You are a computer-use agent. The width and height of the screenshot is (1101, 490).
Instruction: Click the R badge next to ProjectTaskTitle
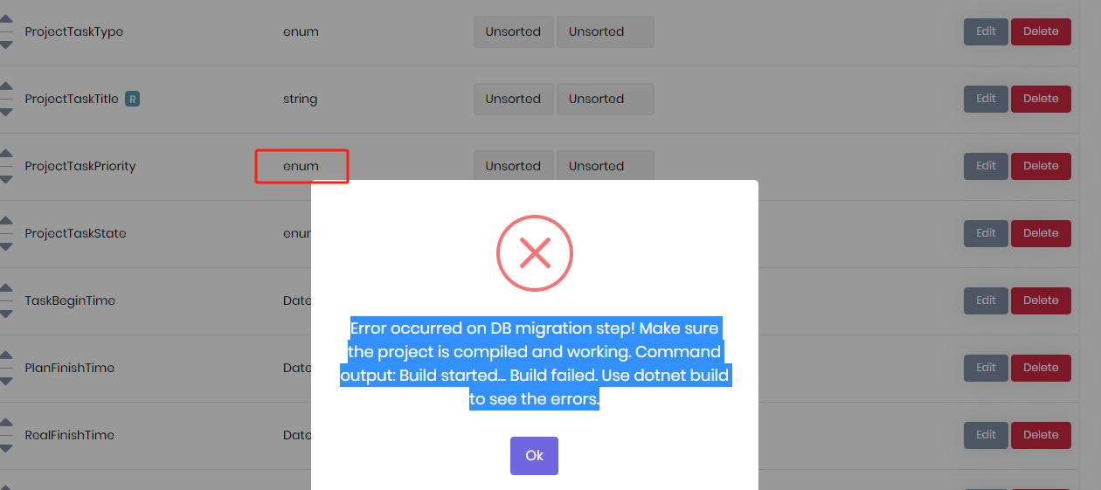132,99
